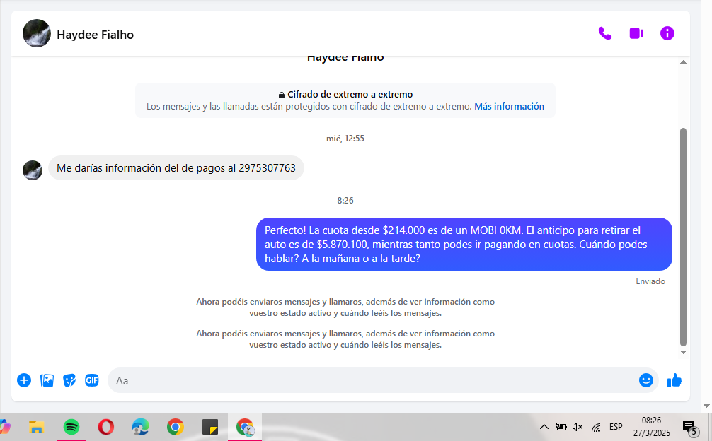Open clock showing 08:26 27/3/2025

(652, 427)
